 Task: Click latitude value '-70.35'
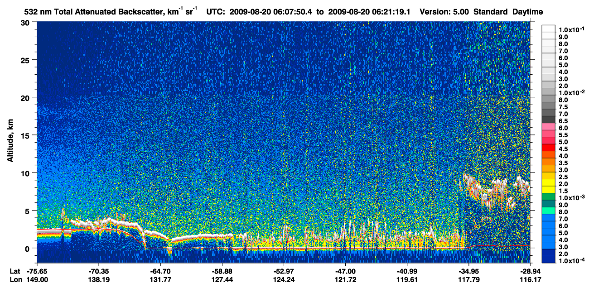pyautogui.click(x=99, y=271)
